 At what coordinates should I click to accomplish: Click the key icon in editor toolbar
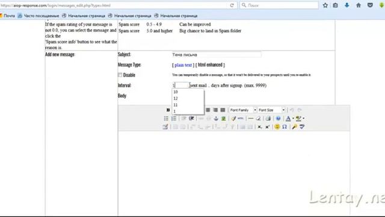coord(294,127)
